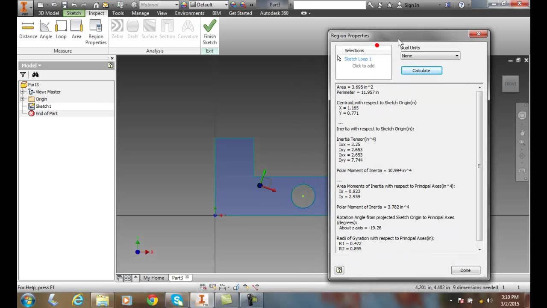Click scroll up arrow in Region Properties results
This screenshot has width=547, height=308.
[x=479, y=87]
